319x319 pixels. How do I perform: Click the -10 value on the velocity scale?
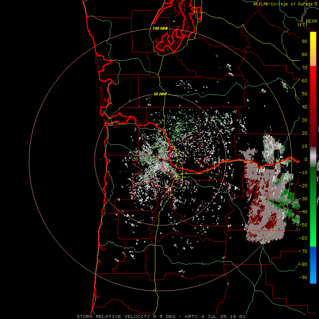coord(303,173)
